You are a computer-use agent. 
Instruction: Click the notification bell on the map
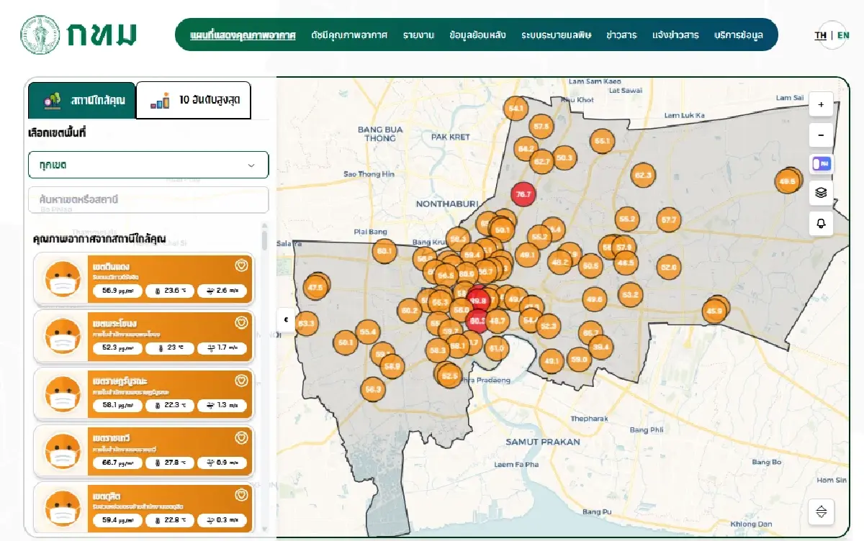[821, 224]
